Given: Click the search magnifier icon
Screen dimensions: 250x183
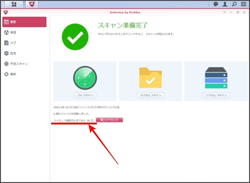Looking at the screenshot, I should [234, 4].
